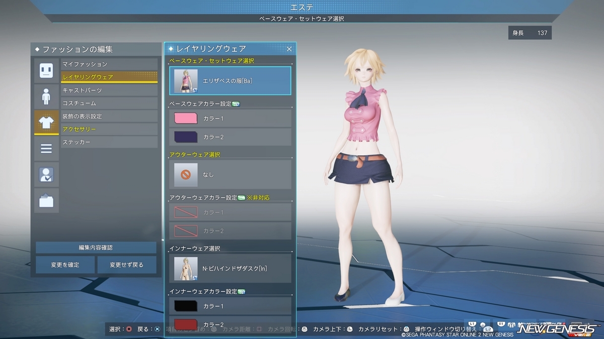Pick innerwear カラー1 black swatch
The image size is (604, 339).
pyautogui.click(x=185, y=306)
